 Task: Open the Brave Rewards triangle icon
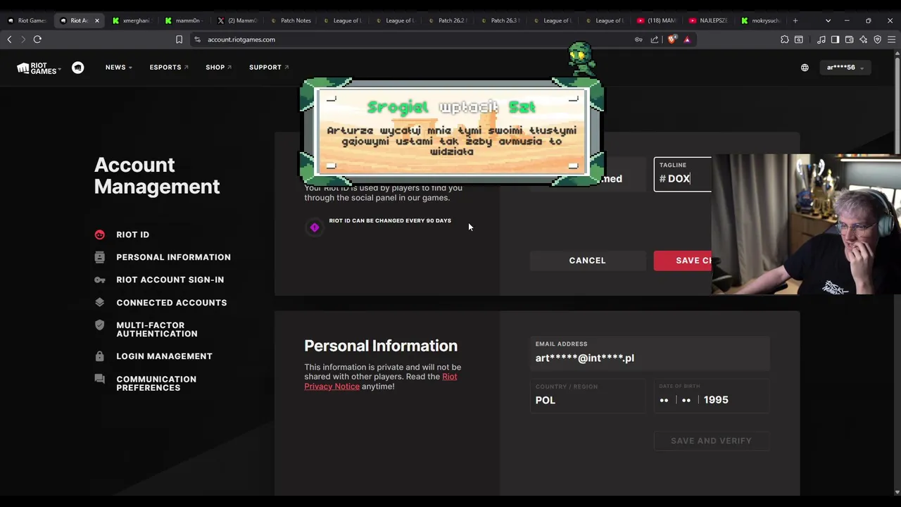[687, 39]
